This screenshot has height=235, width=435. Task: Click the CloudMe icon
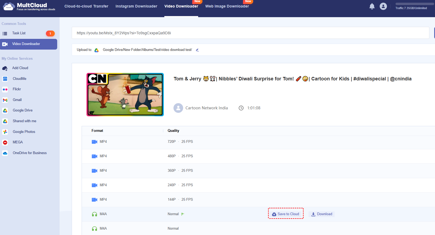pyautogui.click(x=5, y=79)
